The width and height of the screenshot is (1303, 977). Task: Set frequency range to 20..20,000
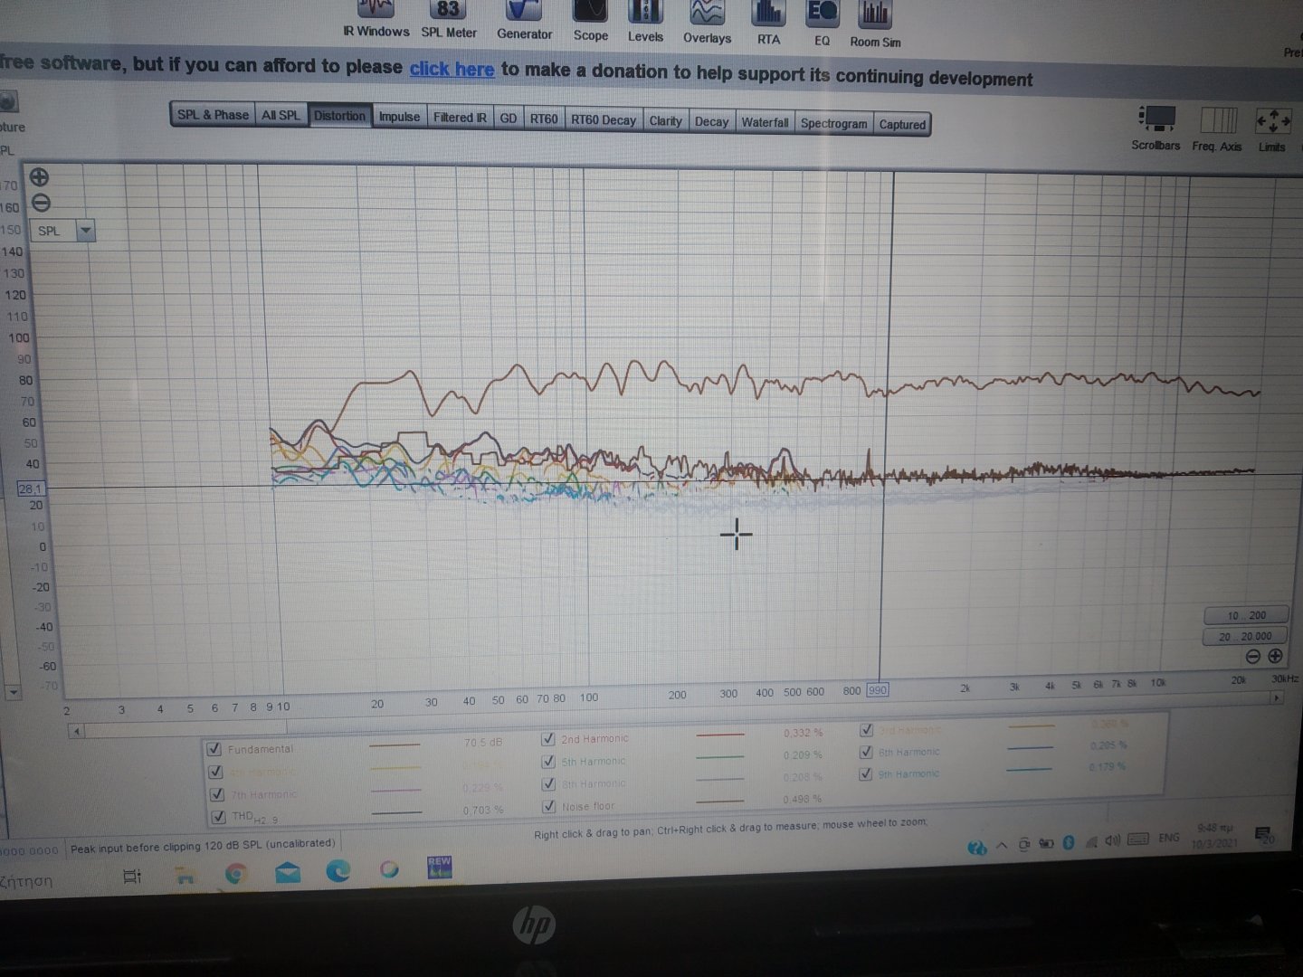[x=1245, y=636]
